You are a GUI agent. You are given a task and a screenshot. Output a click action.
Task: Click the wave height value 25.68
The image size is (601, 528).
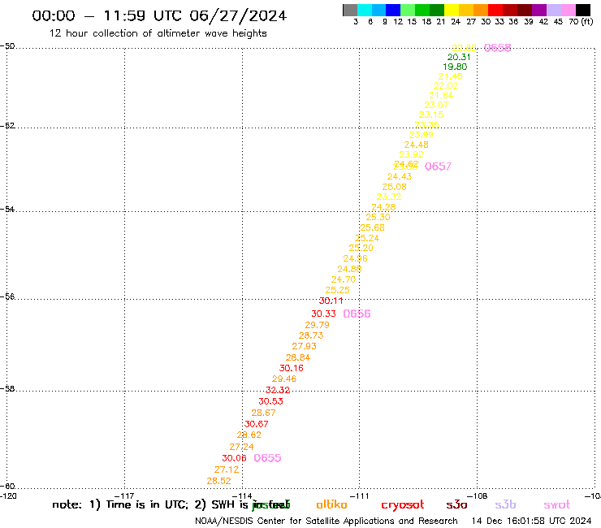pyautogui.click(x=372, y=227)
